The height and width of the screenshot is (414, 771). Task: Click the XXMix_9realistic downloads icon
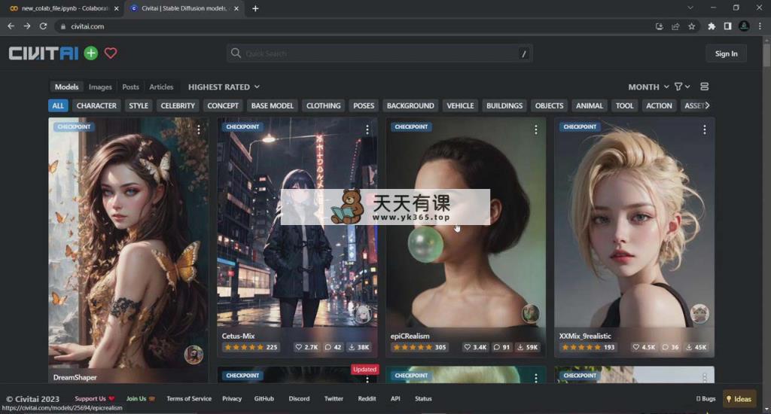[690, 347]
